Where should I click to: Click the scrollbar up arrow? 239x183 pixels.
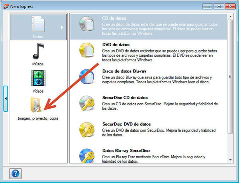(230, 16)
